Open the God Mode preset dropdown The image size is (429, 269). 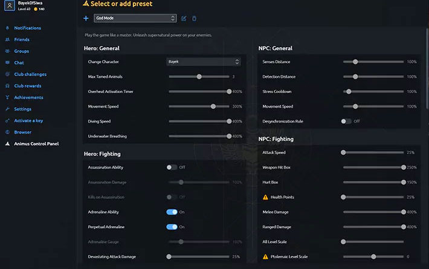click(135, 19)
